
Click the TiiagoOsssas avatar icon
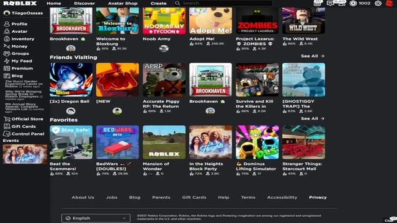click(7, 13)
